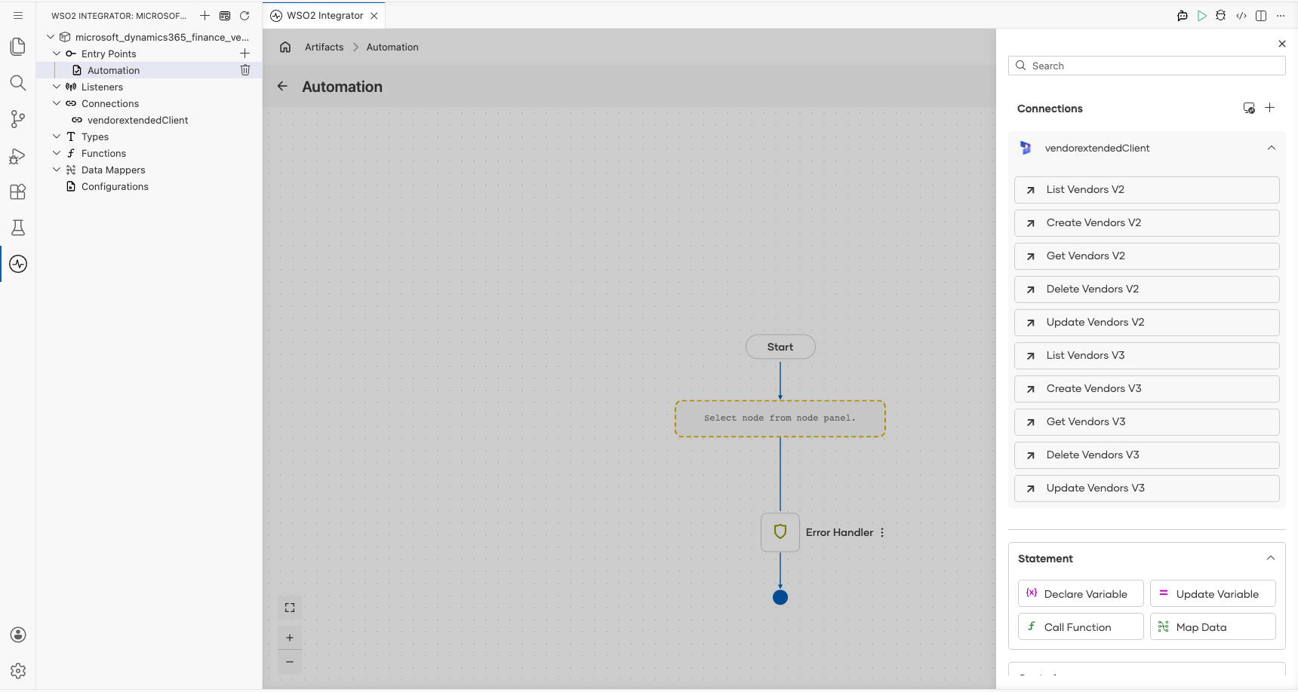Collapse the Functions tree node
1298x692 pixels.
click(57, 153)
